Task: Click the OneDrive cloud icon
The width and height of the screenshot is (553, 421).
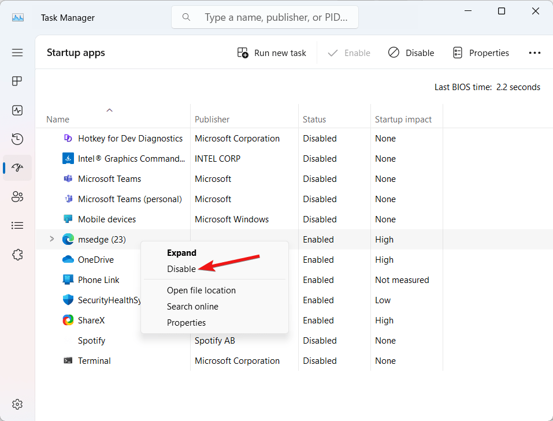Action: pyautogui.click(x=68, y=259)
